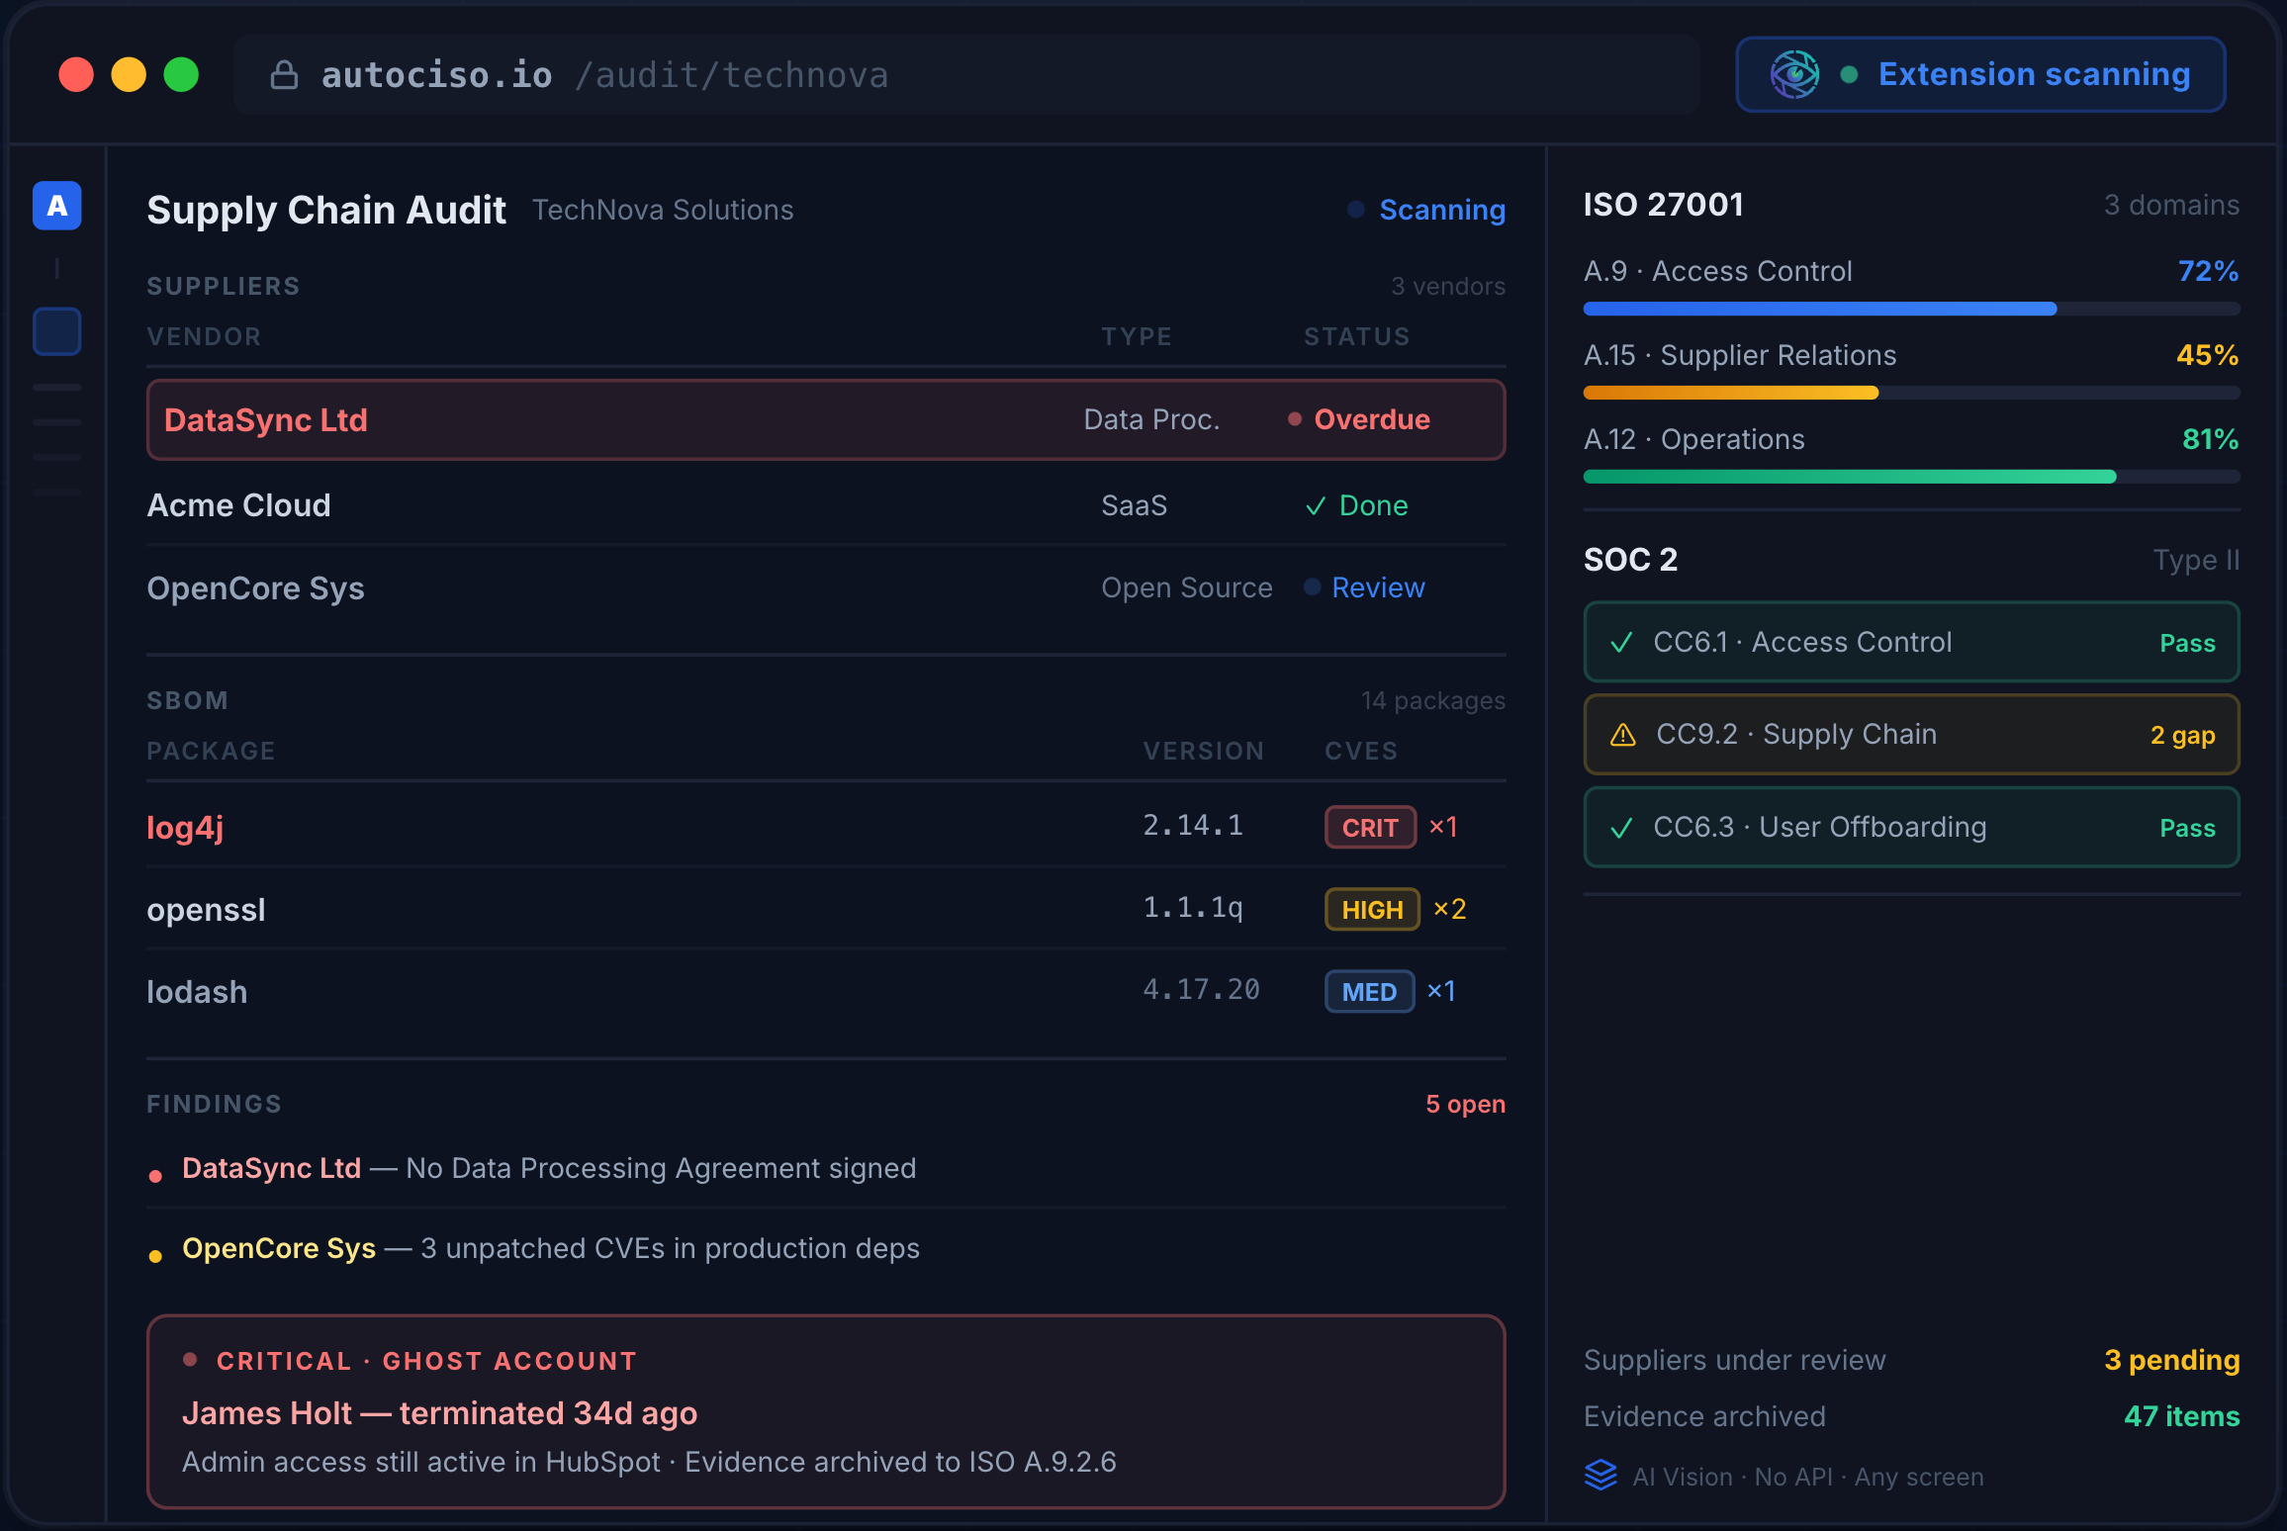This screenshot has height=1531, width=2287.
Task: Click the 14 packages count
Action: point(1432,700)
